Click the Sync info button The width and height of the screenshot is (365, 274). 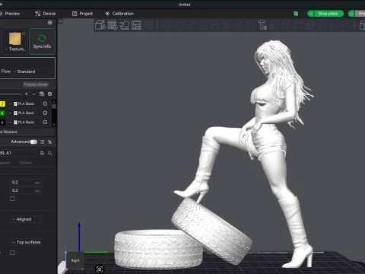click(x=42, y=42)
